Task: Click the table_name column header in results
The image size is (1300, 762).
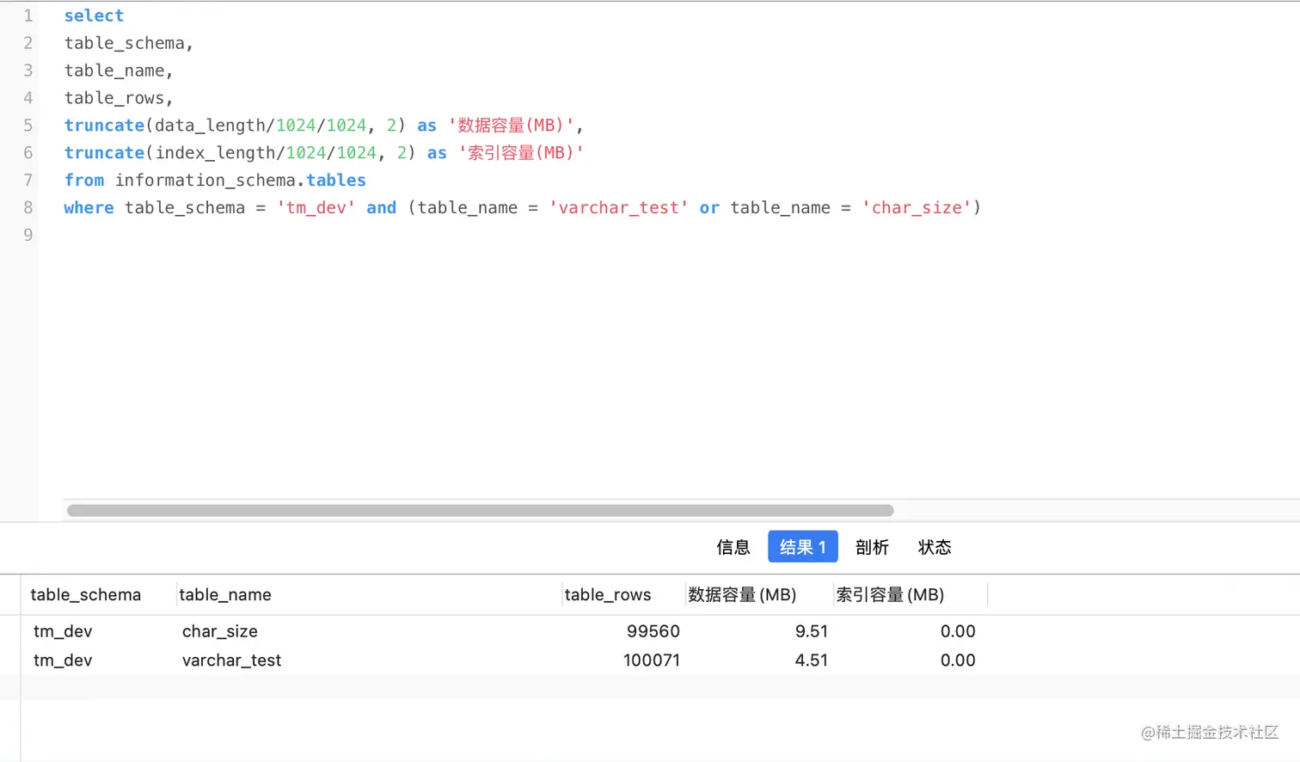Action: [225, 594]
